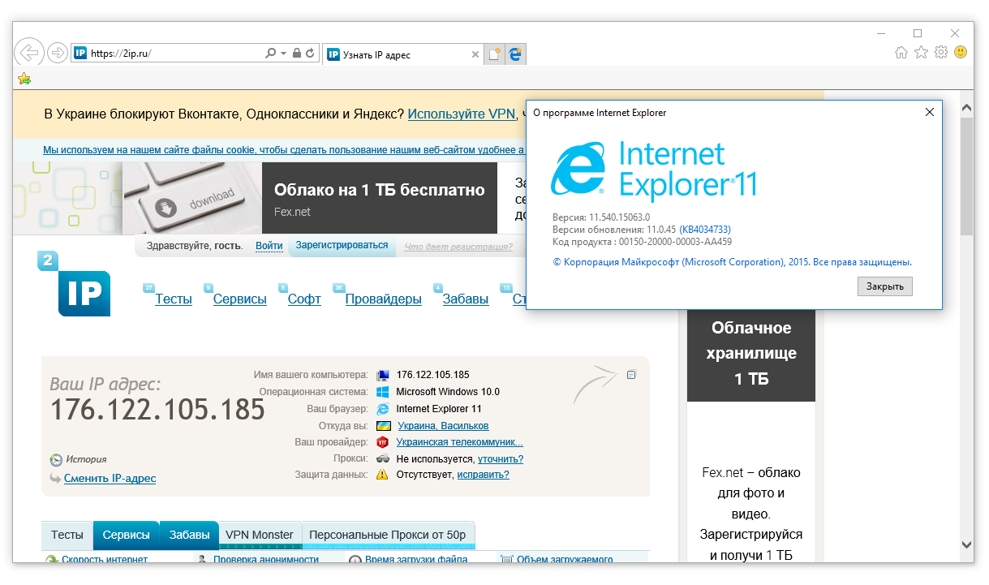Collapse the IP info panel via corner icon

coord(632,374)
